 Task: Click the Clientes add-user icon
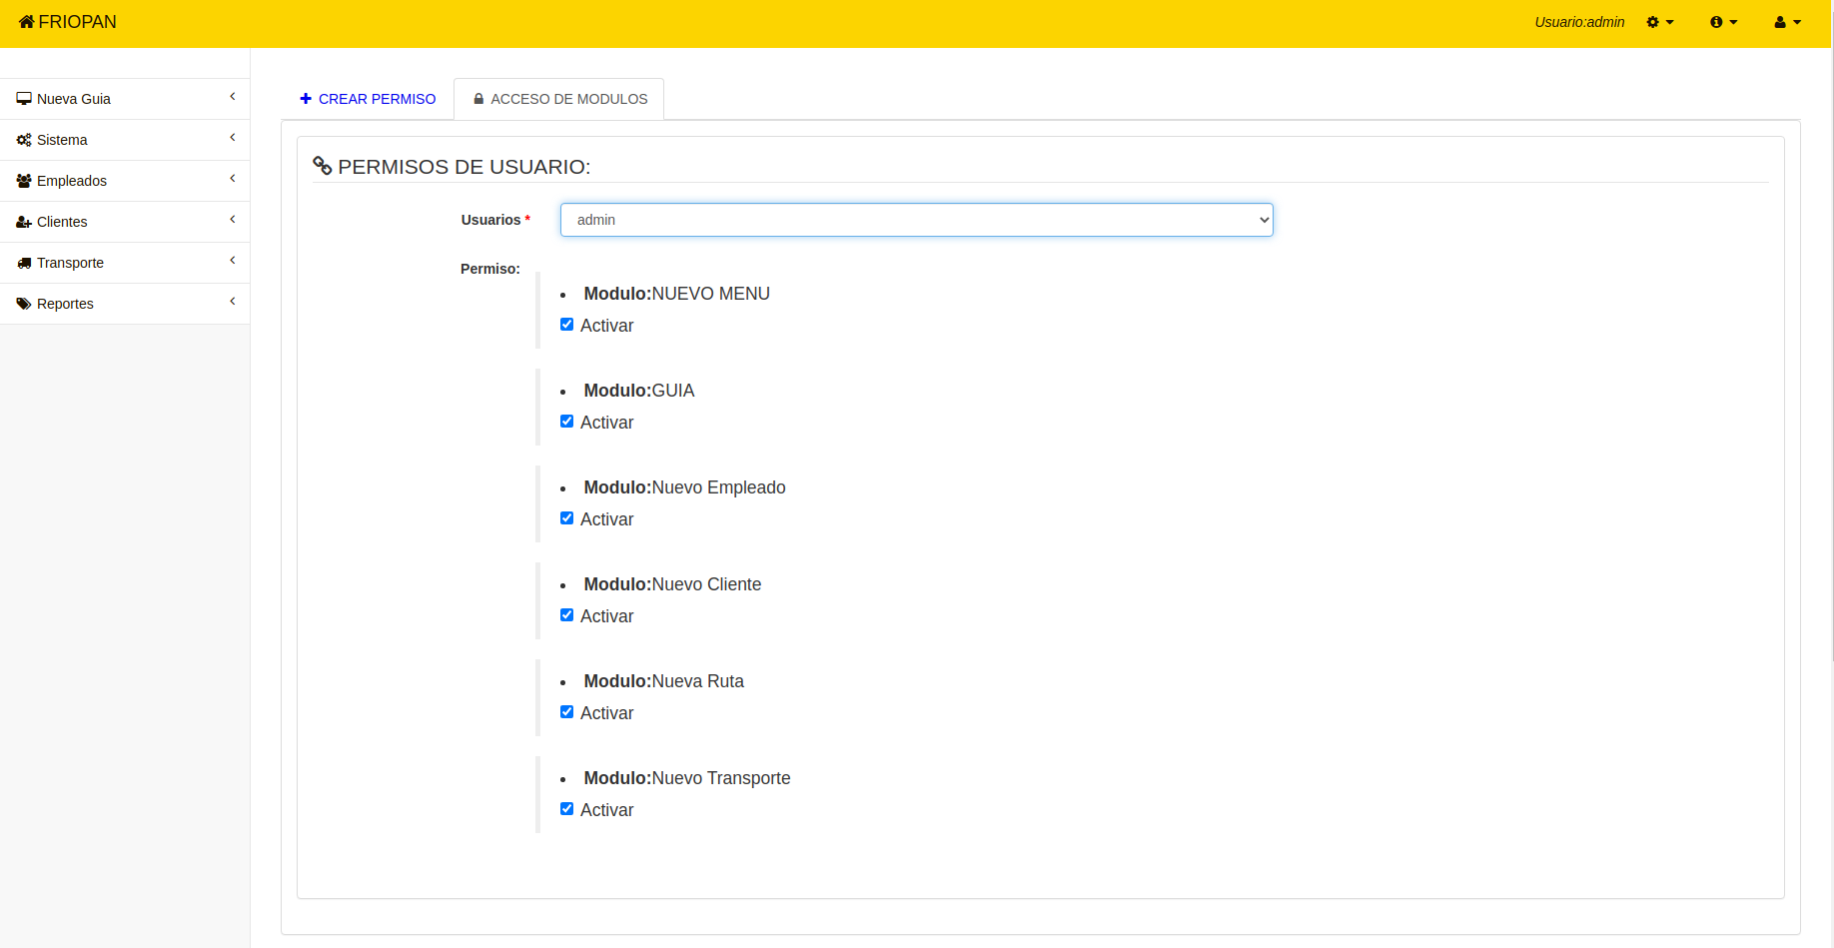(x=24, y=222)
